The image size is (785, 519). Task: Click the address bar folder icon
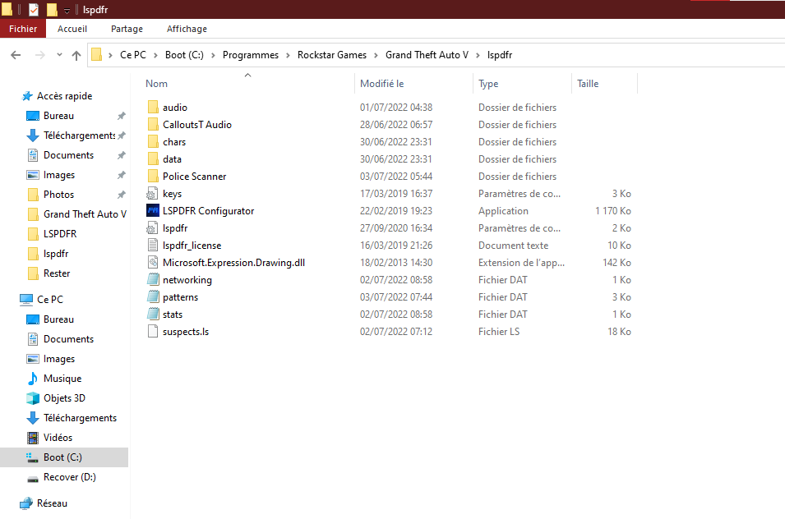97,54
